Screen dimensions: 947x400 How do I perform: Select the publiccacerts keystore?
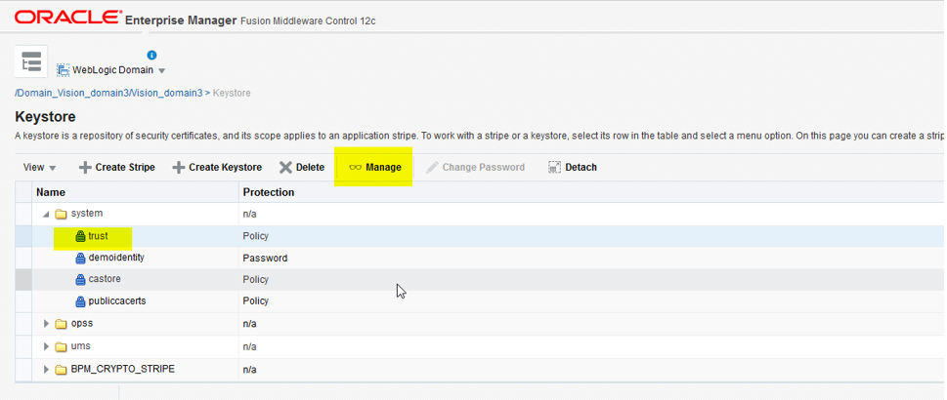coord(117,300)
